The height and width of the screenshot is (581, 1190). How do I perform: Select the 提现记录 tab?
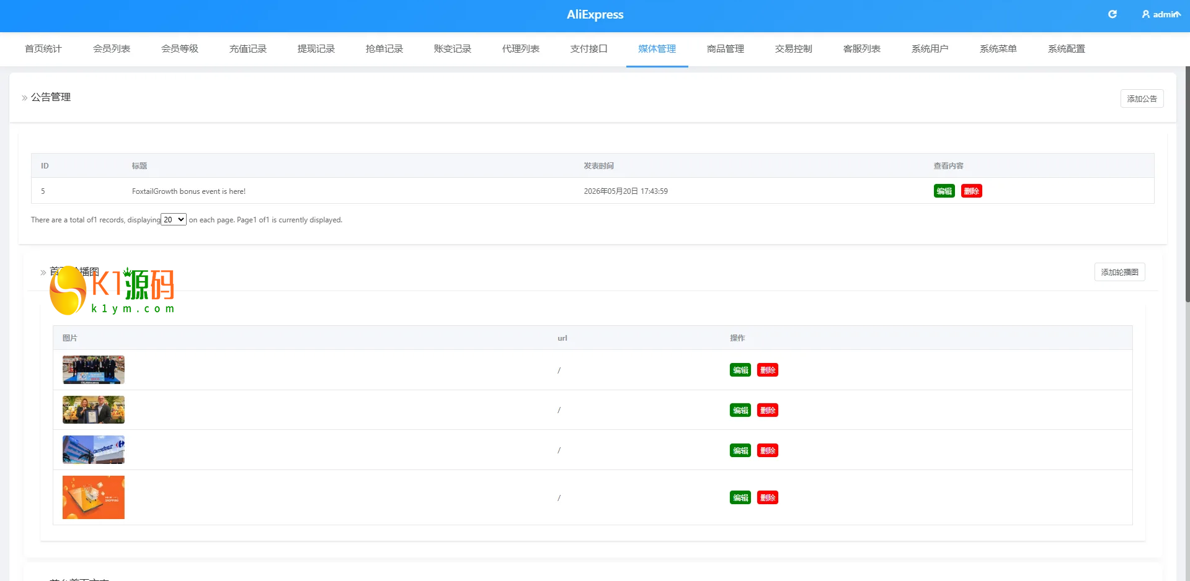316,49
